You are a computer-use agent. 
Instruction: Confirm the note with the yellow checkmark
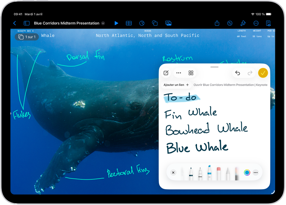click(263, 73)
